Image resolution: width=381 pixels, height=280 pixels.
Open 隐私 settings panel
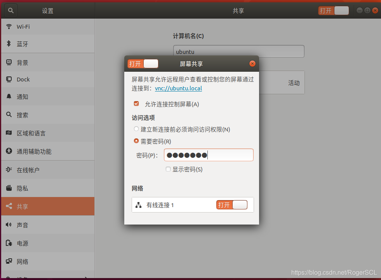pos(48,188)
